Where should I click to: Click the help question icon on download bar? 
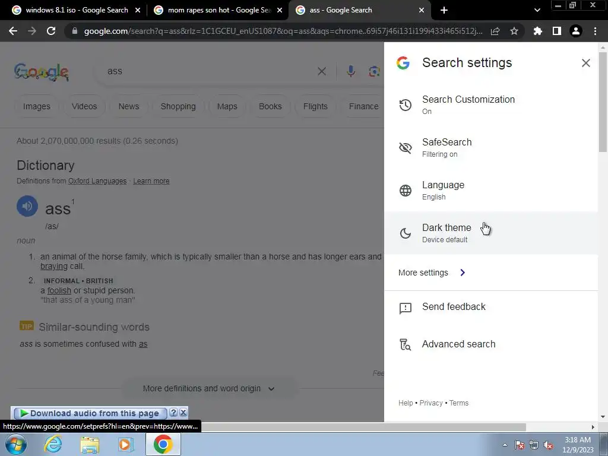click(174, 413)
